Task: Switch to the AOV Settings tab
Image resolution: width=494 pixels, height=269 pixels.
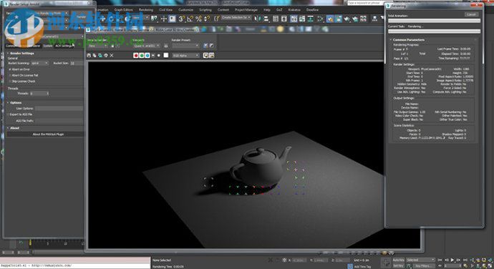Action: (64, 46)
